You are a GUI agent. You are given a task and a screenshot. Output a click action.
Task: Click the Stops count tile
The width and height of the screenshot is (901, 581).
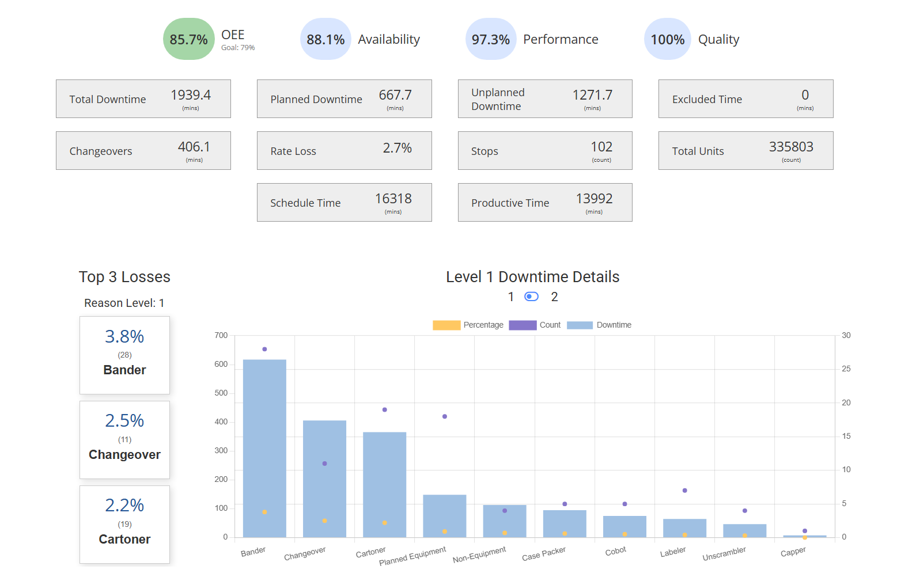(x=545, y=151)
